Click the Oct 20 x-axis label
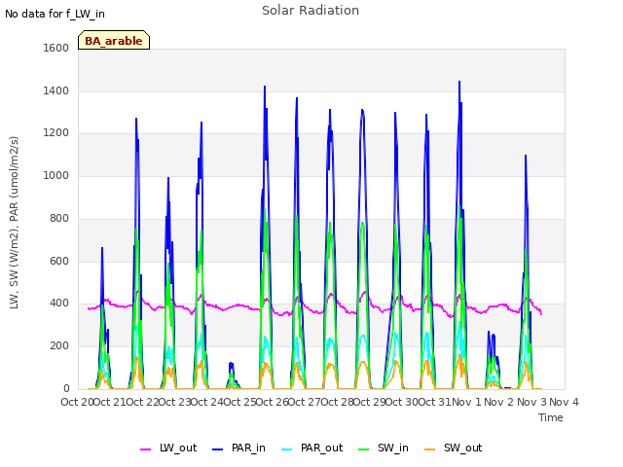The width and height of the screenshot is (623, 467). click(77, 402)
